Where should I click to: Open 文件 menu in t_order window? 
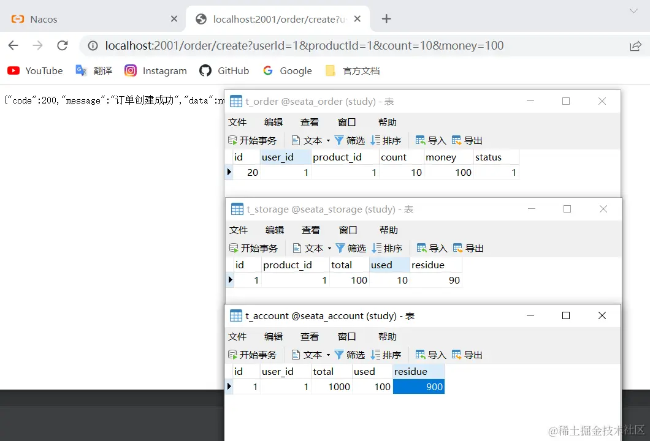tap(237, 122)
